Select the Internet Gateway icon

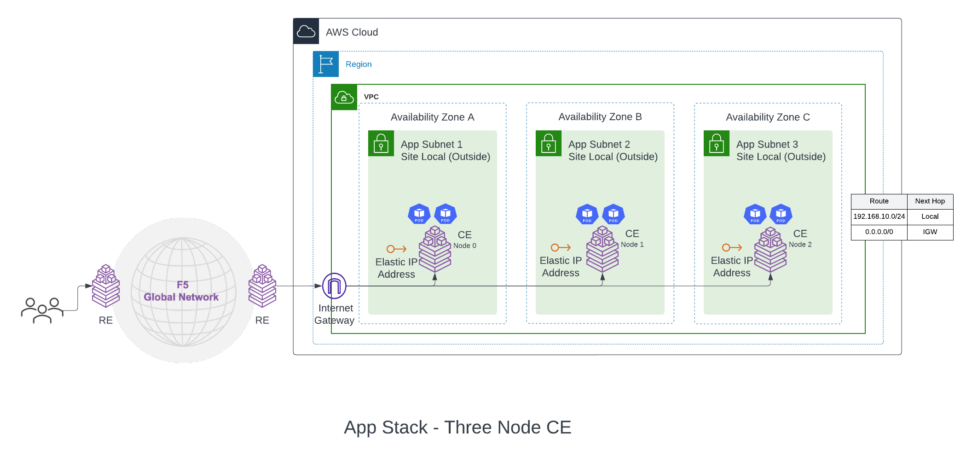[334, 286]
